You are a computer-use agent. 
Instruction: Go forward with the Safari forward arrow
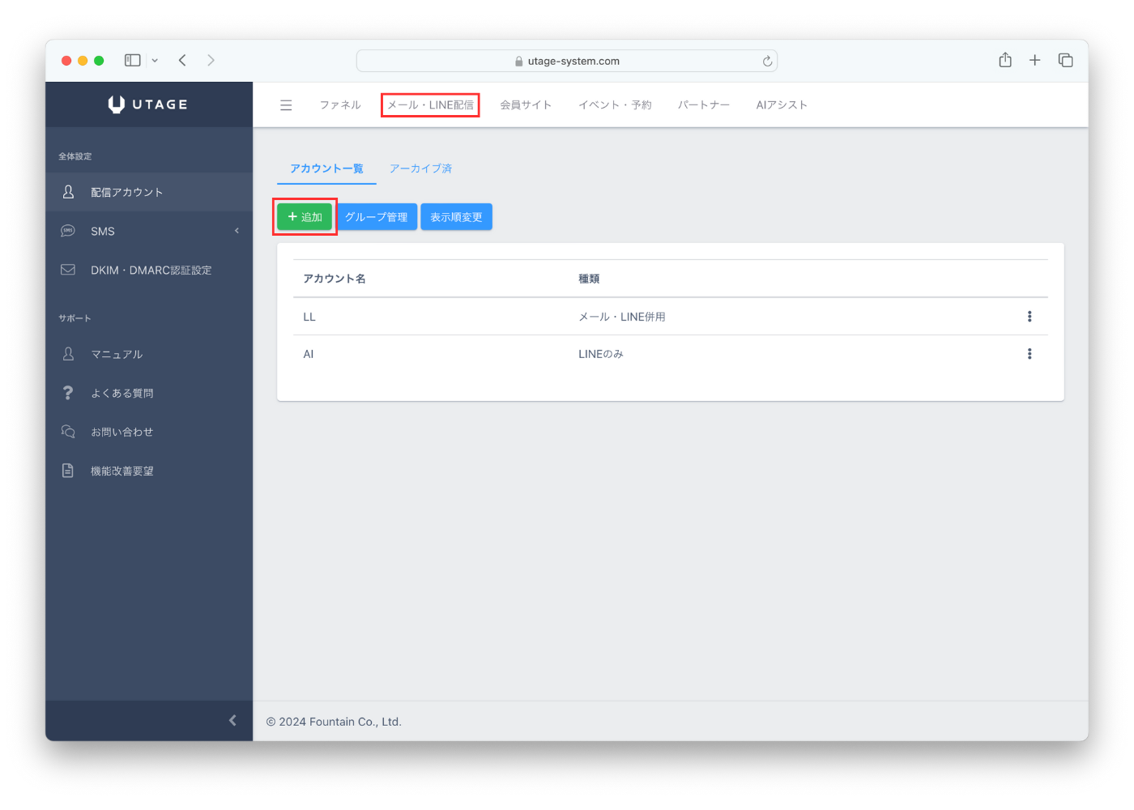211,60
